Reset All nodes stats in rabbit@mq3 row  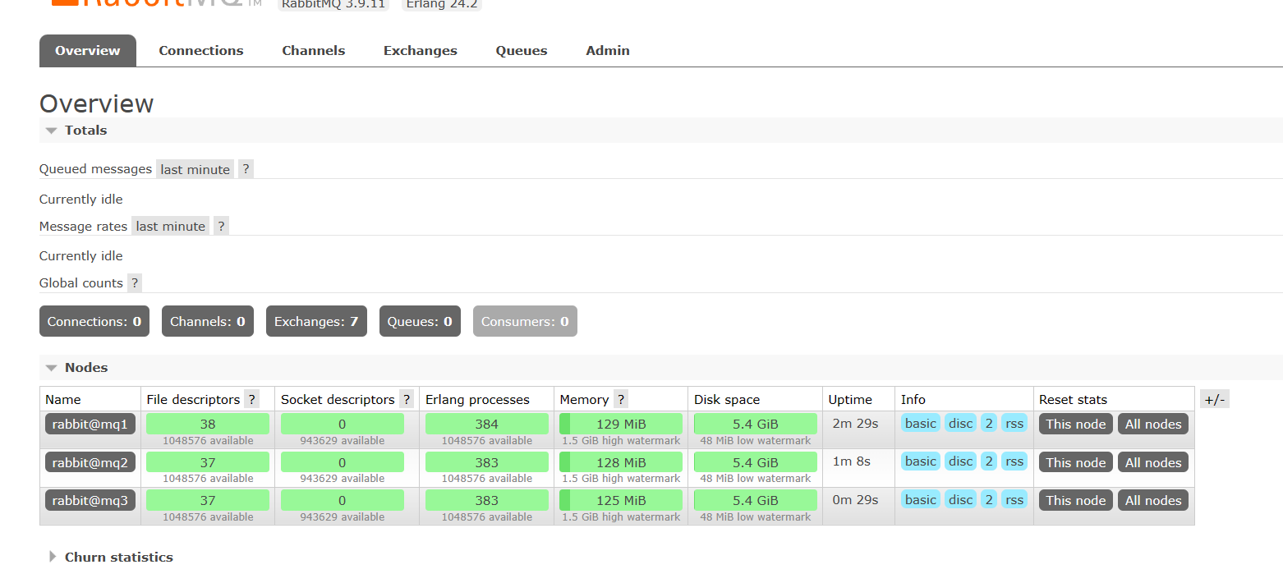pos(1153,500)
